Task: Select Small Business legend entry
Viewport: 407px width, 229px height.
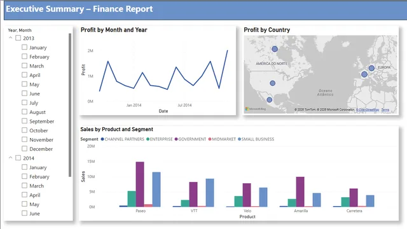Action: 256,139
